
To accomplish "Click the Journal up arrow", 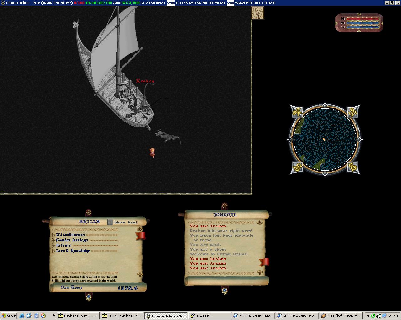I will click(x=259, y=222).
